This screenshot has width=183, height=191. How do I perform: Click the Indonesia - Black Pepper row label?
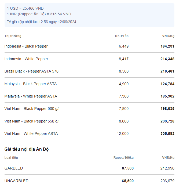tap(26, 46)
